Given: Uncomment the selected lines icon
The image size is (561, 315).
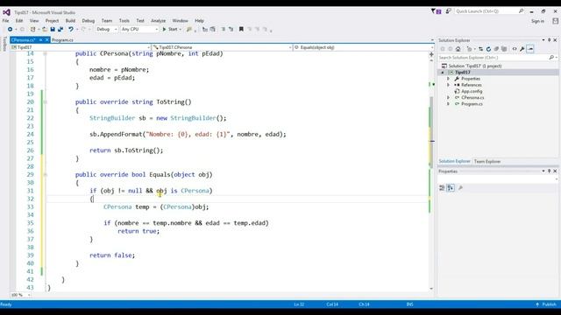Looking at the screenshot, I should [231, 29].
